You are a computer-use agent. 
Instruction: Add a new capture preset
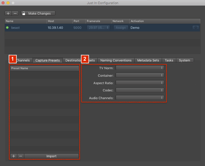(14, 156)
